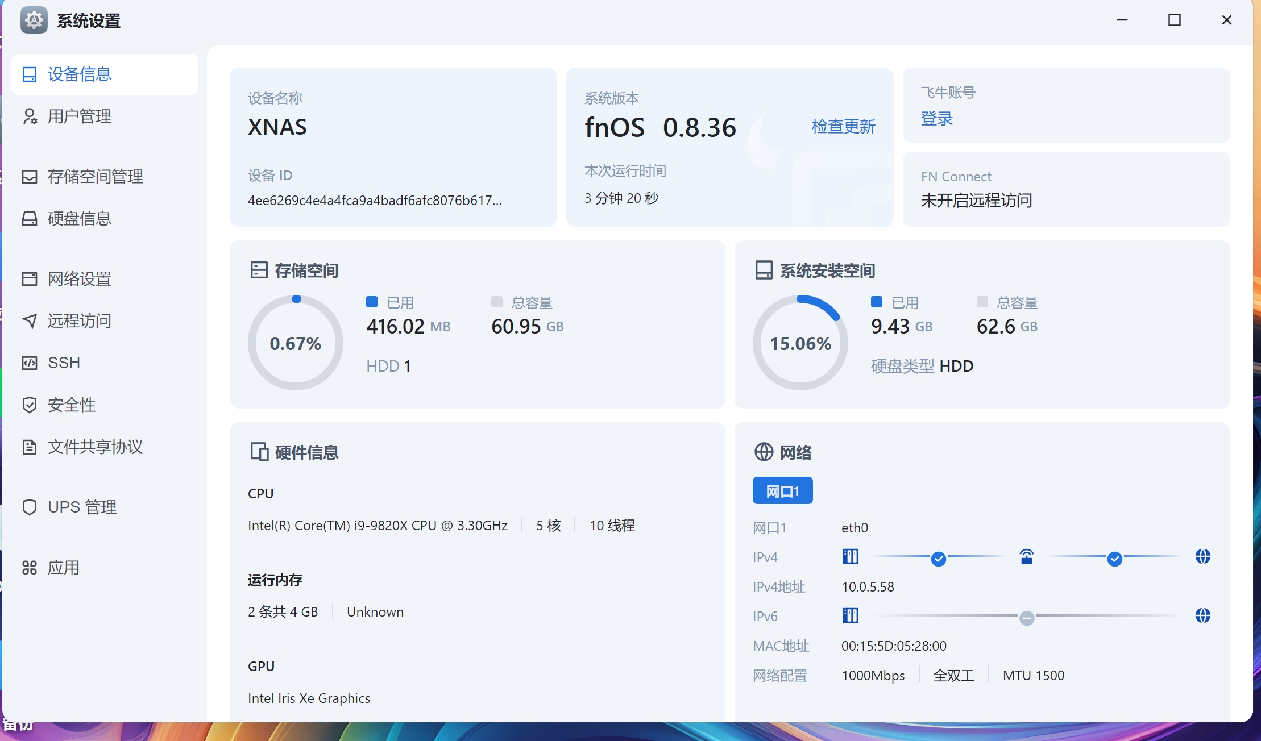Viewport: 1261px width, 741px height.
Task: Select the 网口1 network tab
Action: point(783,490)
